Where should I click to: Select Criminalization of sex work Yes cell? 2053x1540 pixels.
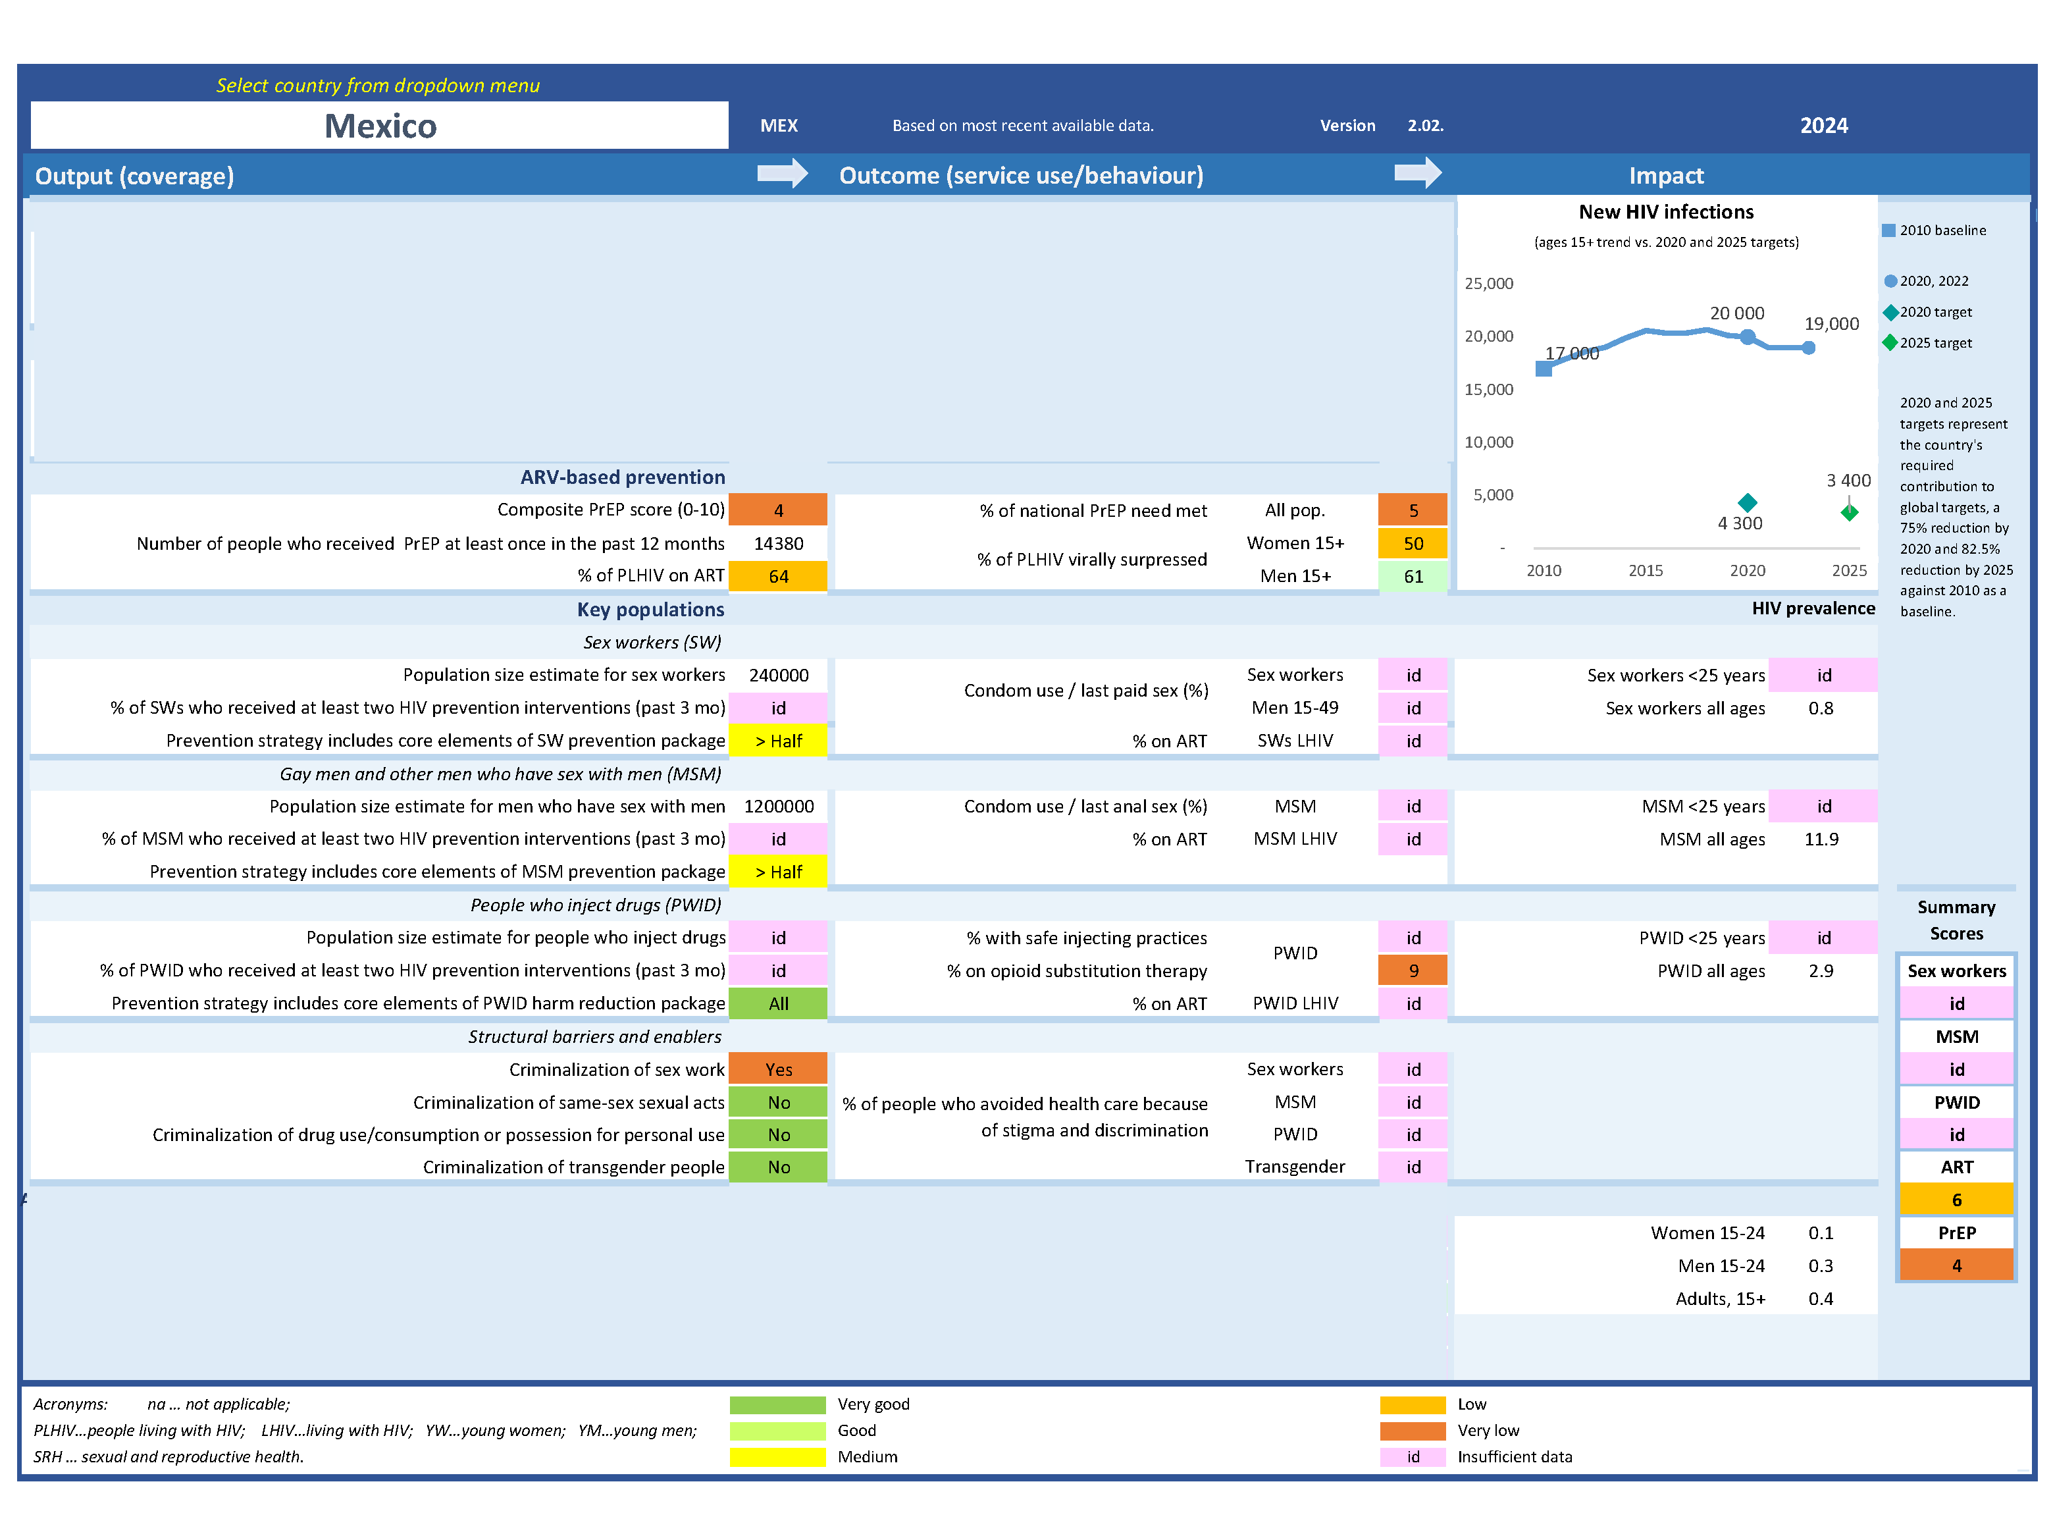tap(778, 1069)
